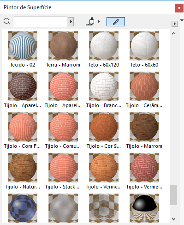
Task: Click the scroll down arrow
Action: [x=173, y=219]
